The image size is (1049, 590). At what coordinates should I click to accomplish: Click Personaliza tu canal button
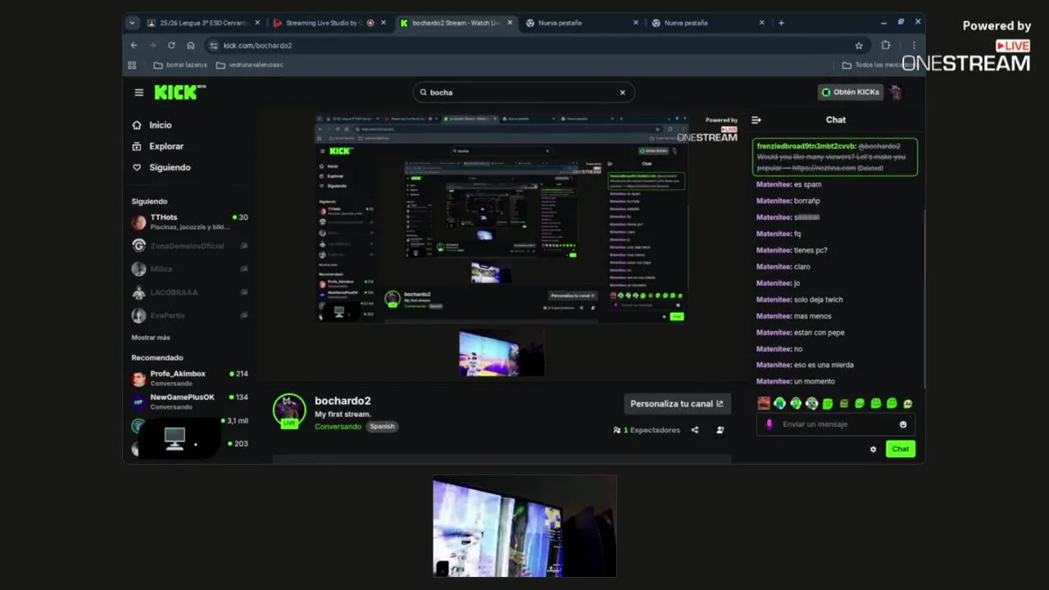pos(676,403)
